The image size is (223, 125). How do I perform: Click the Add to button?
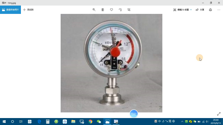(28, 10)
